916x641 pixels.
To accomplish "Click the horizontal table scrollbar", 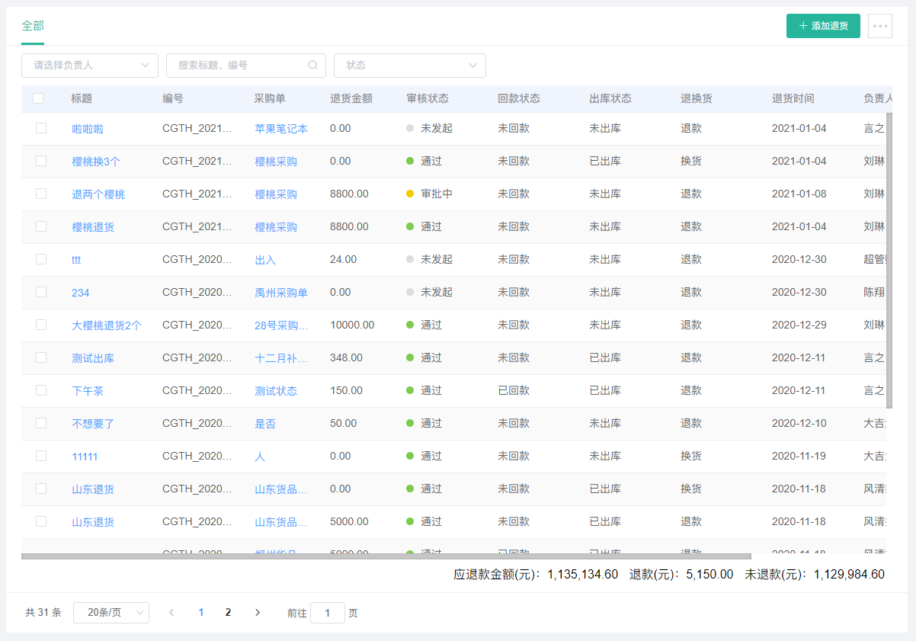I will coord(386,556).
